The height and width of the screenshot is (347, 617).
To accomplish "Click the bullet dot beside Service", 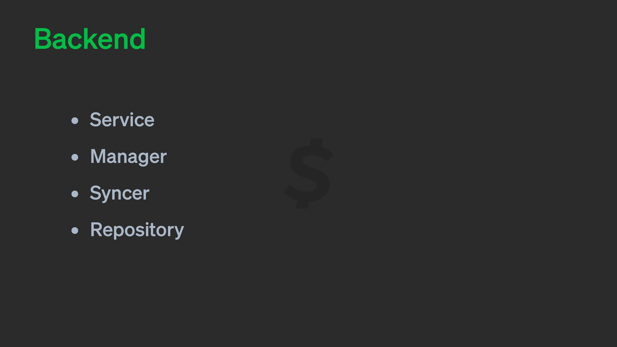I will 75,121.
